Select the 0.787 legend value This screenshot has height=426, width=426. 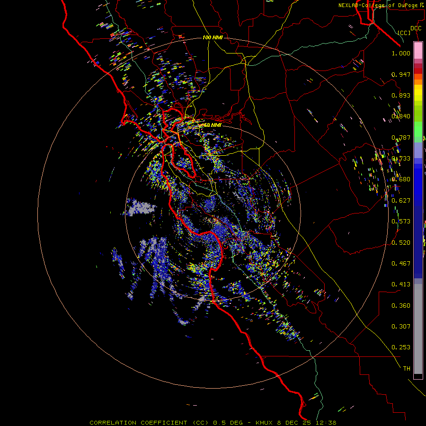tap(401, 137)
